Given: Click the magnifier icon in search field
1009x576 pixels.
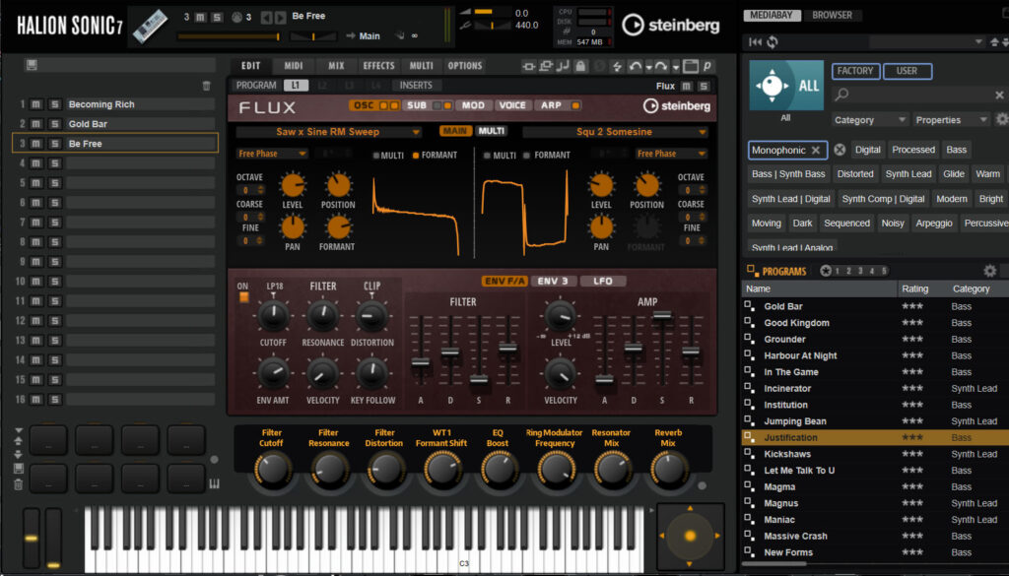Looking at the screenshot, I should [841, 96].
